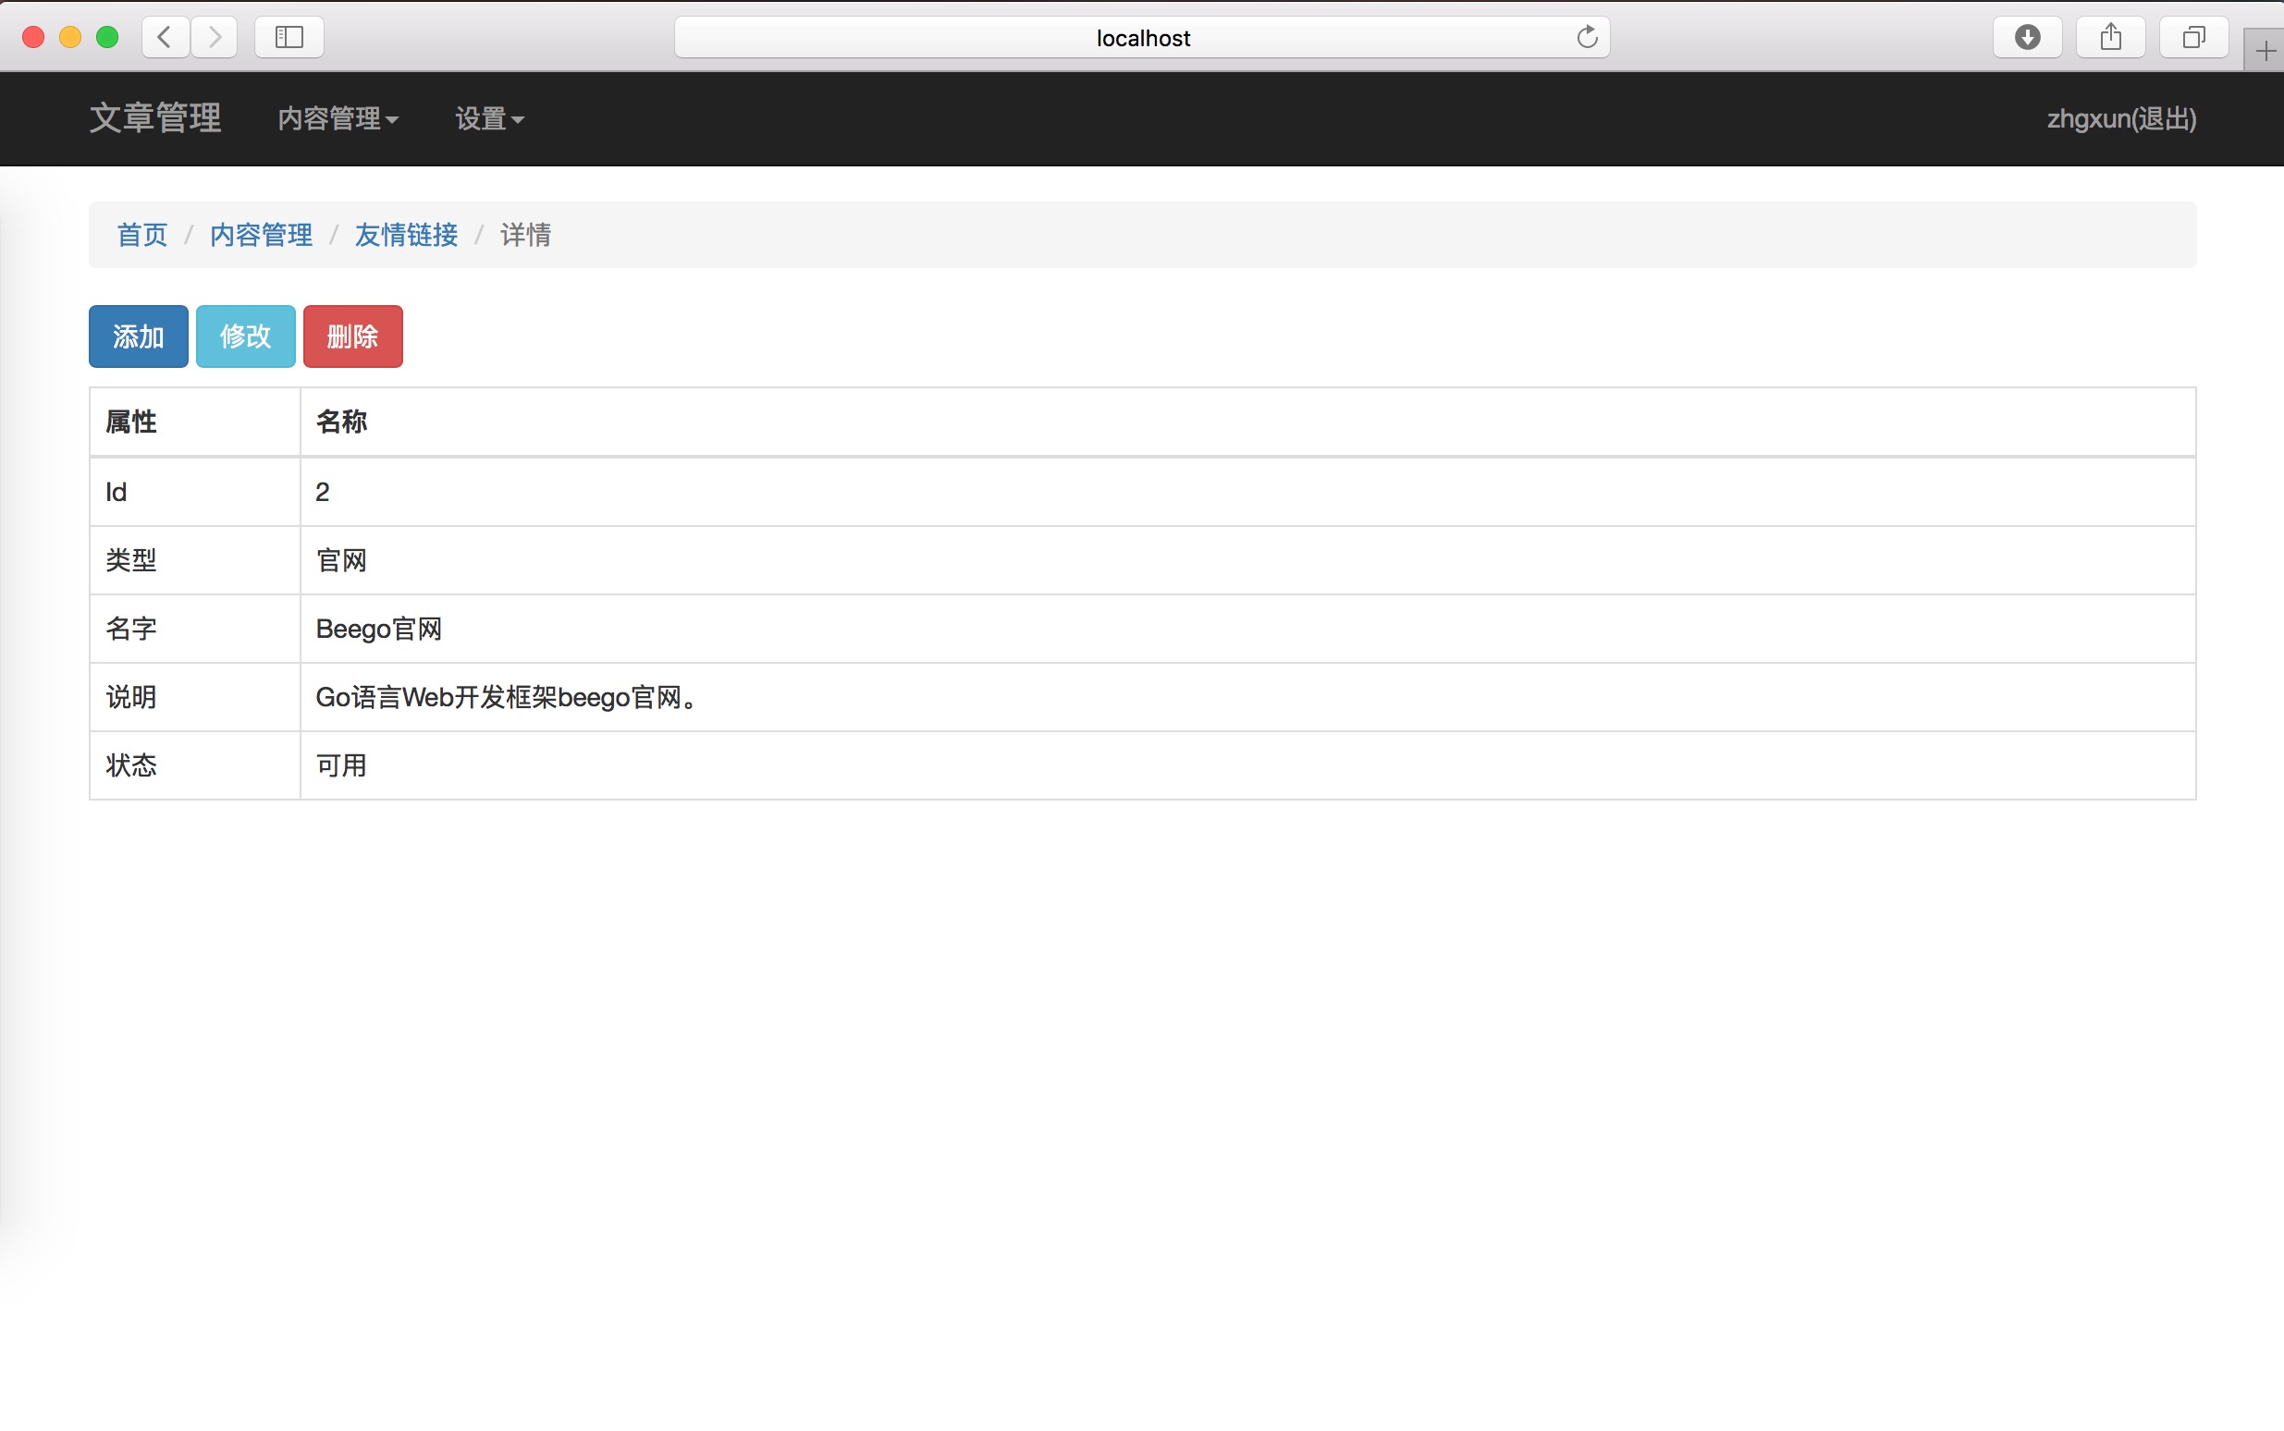This screenshot has height=1431, width=2284.
Task: Expand the 内容管理 dropdown menu
Action: 337,118
